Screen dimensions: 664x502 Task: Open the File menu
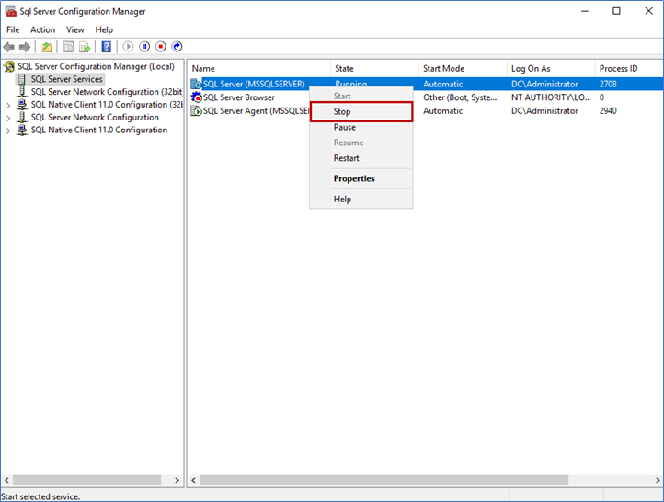(13, 29)
